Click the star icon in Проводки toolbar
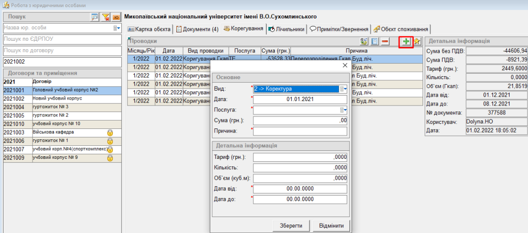This screenshot has width=528, height=233. pyautogui.click(x=417, y=42)
